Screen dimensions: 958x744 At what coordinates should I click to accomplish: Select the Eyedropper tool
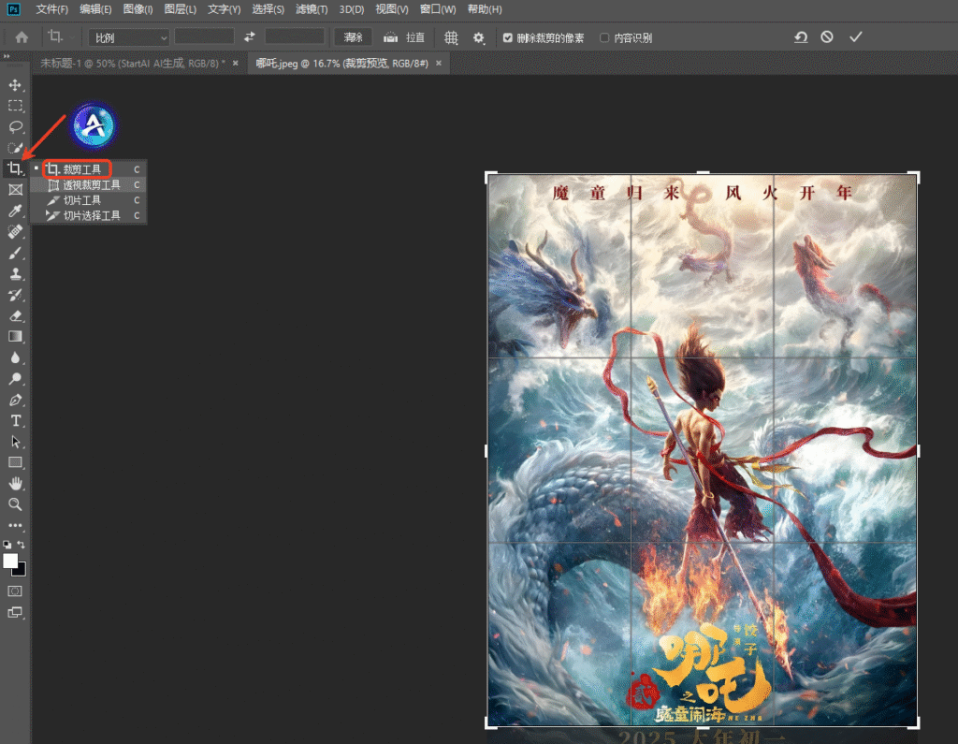pos(15,211)
